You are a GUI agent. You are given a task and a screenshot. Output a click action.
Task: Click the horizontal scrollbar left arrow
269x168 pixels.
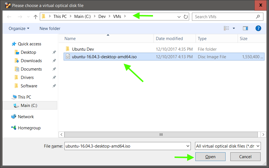[61, 135]
